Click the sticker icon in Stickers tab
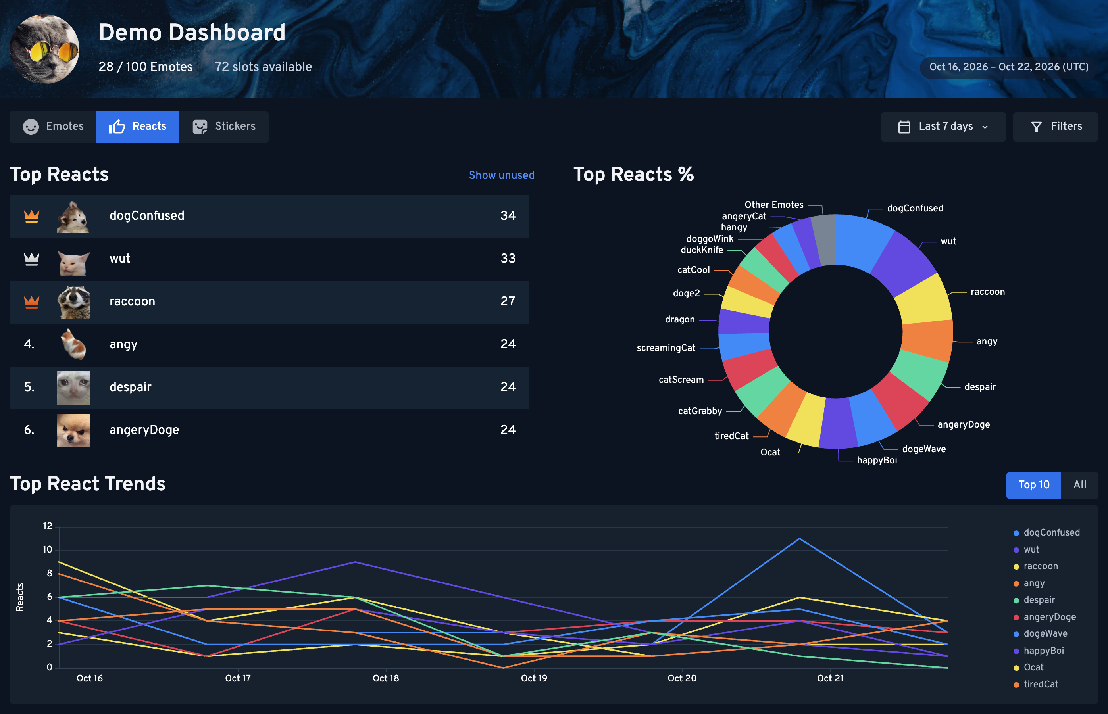The height and width of the screenshot is (714, 1108). pyautogui.click(x=200, y=127)
